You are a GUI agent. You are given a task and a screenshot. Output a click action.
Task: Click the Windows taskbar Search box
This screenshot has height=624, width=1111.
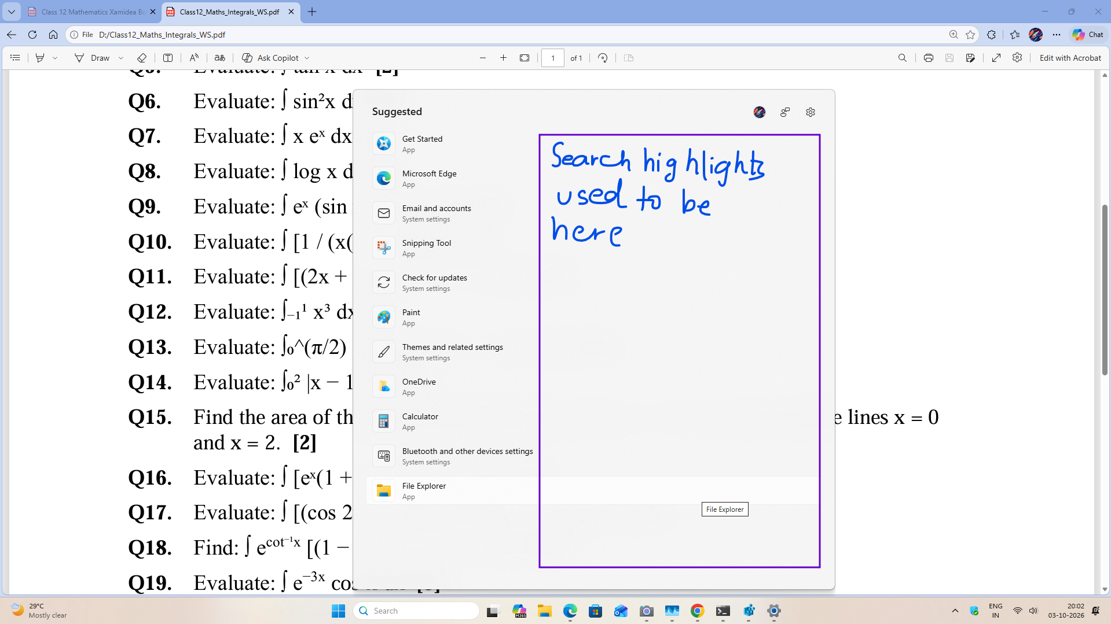pyautogui.click(x=416, y=611)
